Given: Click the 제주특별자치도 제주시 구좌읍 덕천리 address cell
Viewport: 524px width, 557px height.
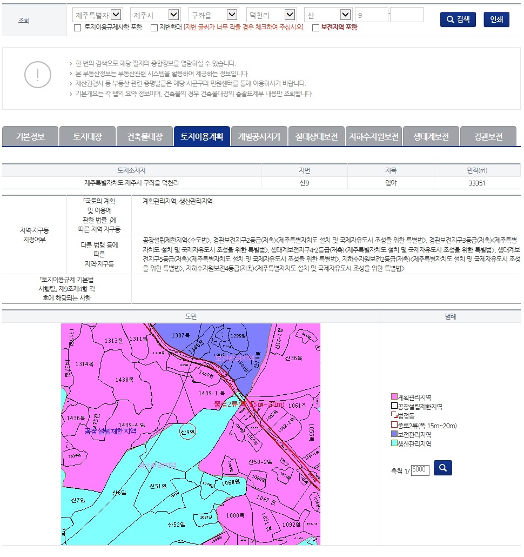Looking at the screenshot, I should tap(131, 183).
